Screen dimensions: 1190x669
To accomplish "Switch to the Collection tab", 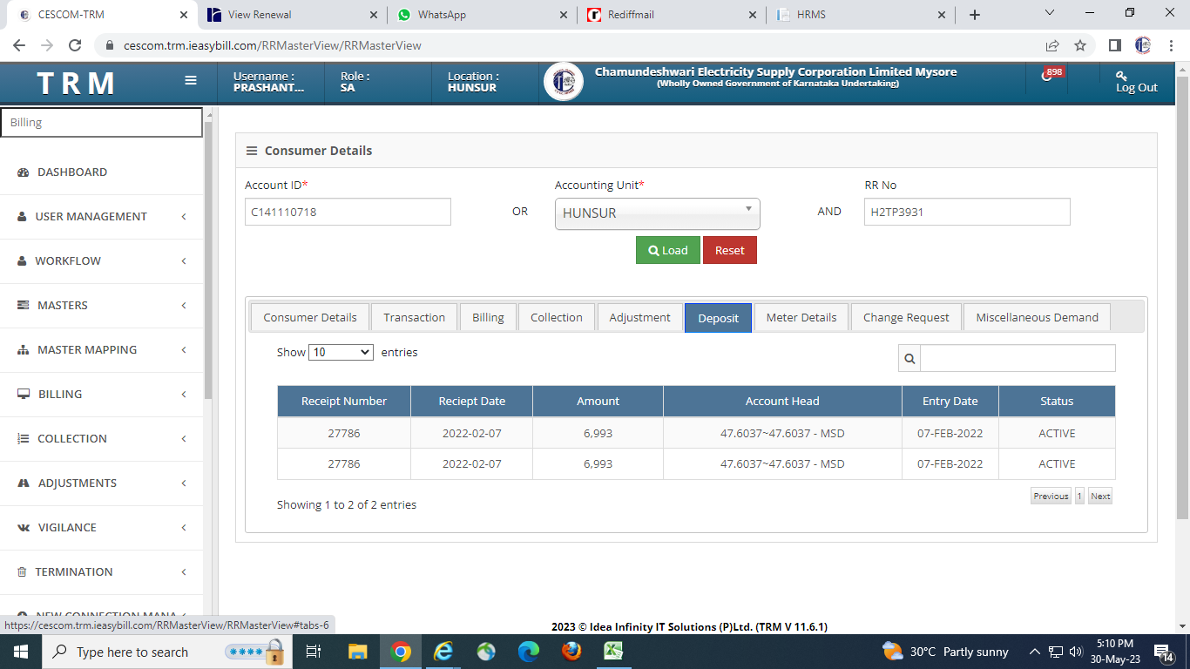I will pyautogui.click(x=557, y=317).
